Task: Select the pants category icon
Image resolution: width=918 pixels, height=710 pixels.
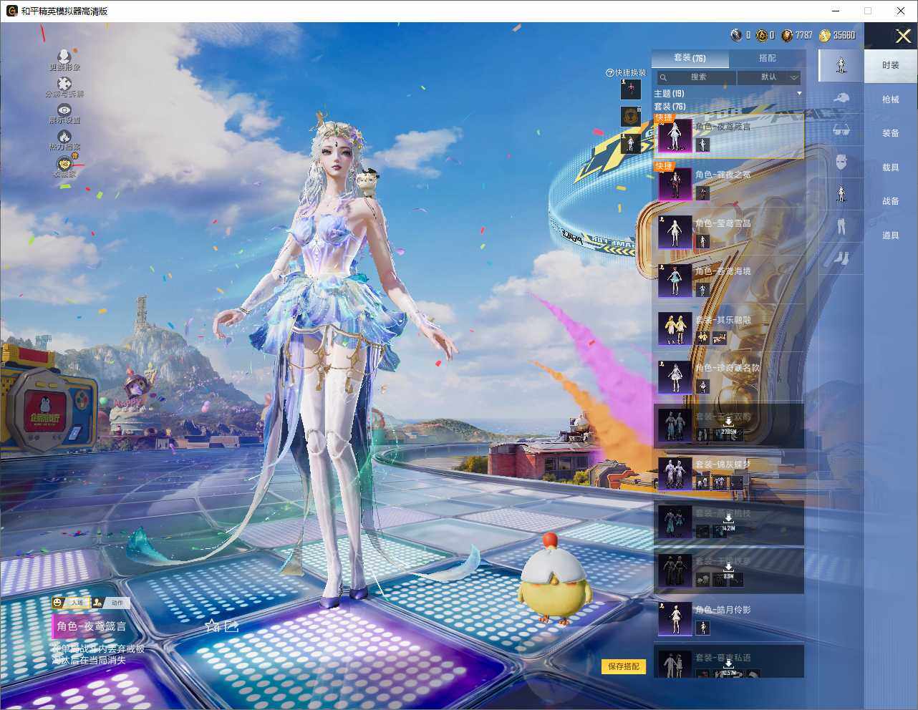Action: click(841, 226)
